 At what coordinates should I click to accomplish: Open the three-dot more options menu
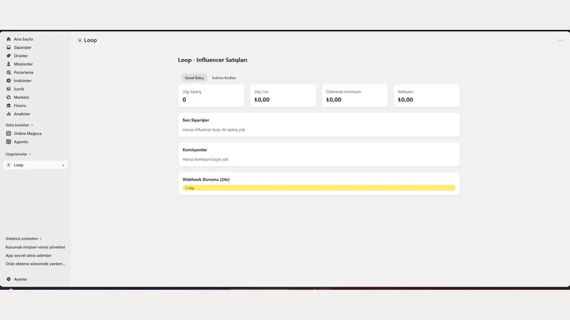[x=560, y=41]
